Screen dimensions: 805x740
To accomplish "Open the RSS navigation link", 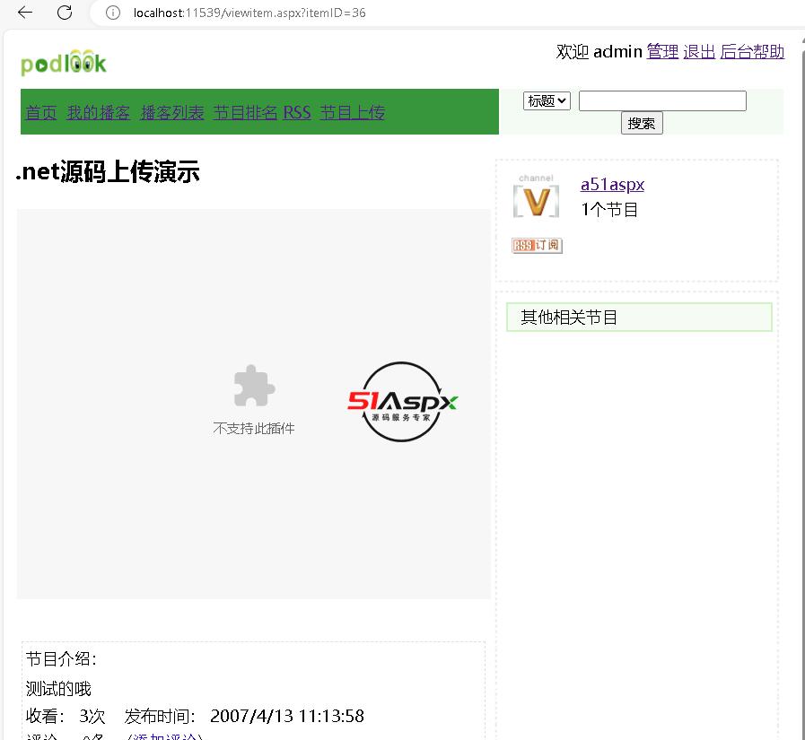I will [x=297, y=112].
